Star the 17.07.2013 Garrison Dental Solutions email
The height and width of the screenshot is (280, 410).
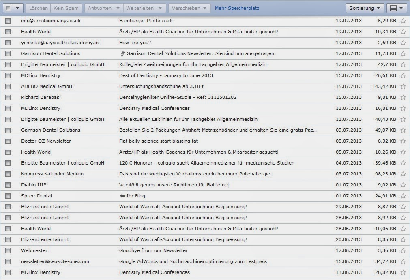click(x=403, y=53)
